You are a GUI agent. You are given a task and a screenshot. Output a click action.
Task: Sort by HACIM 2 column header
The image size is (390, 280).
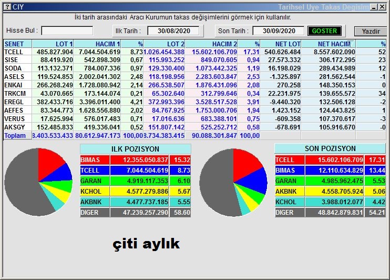pos(211,44)
